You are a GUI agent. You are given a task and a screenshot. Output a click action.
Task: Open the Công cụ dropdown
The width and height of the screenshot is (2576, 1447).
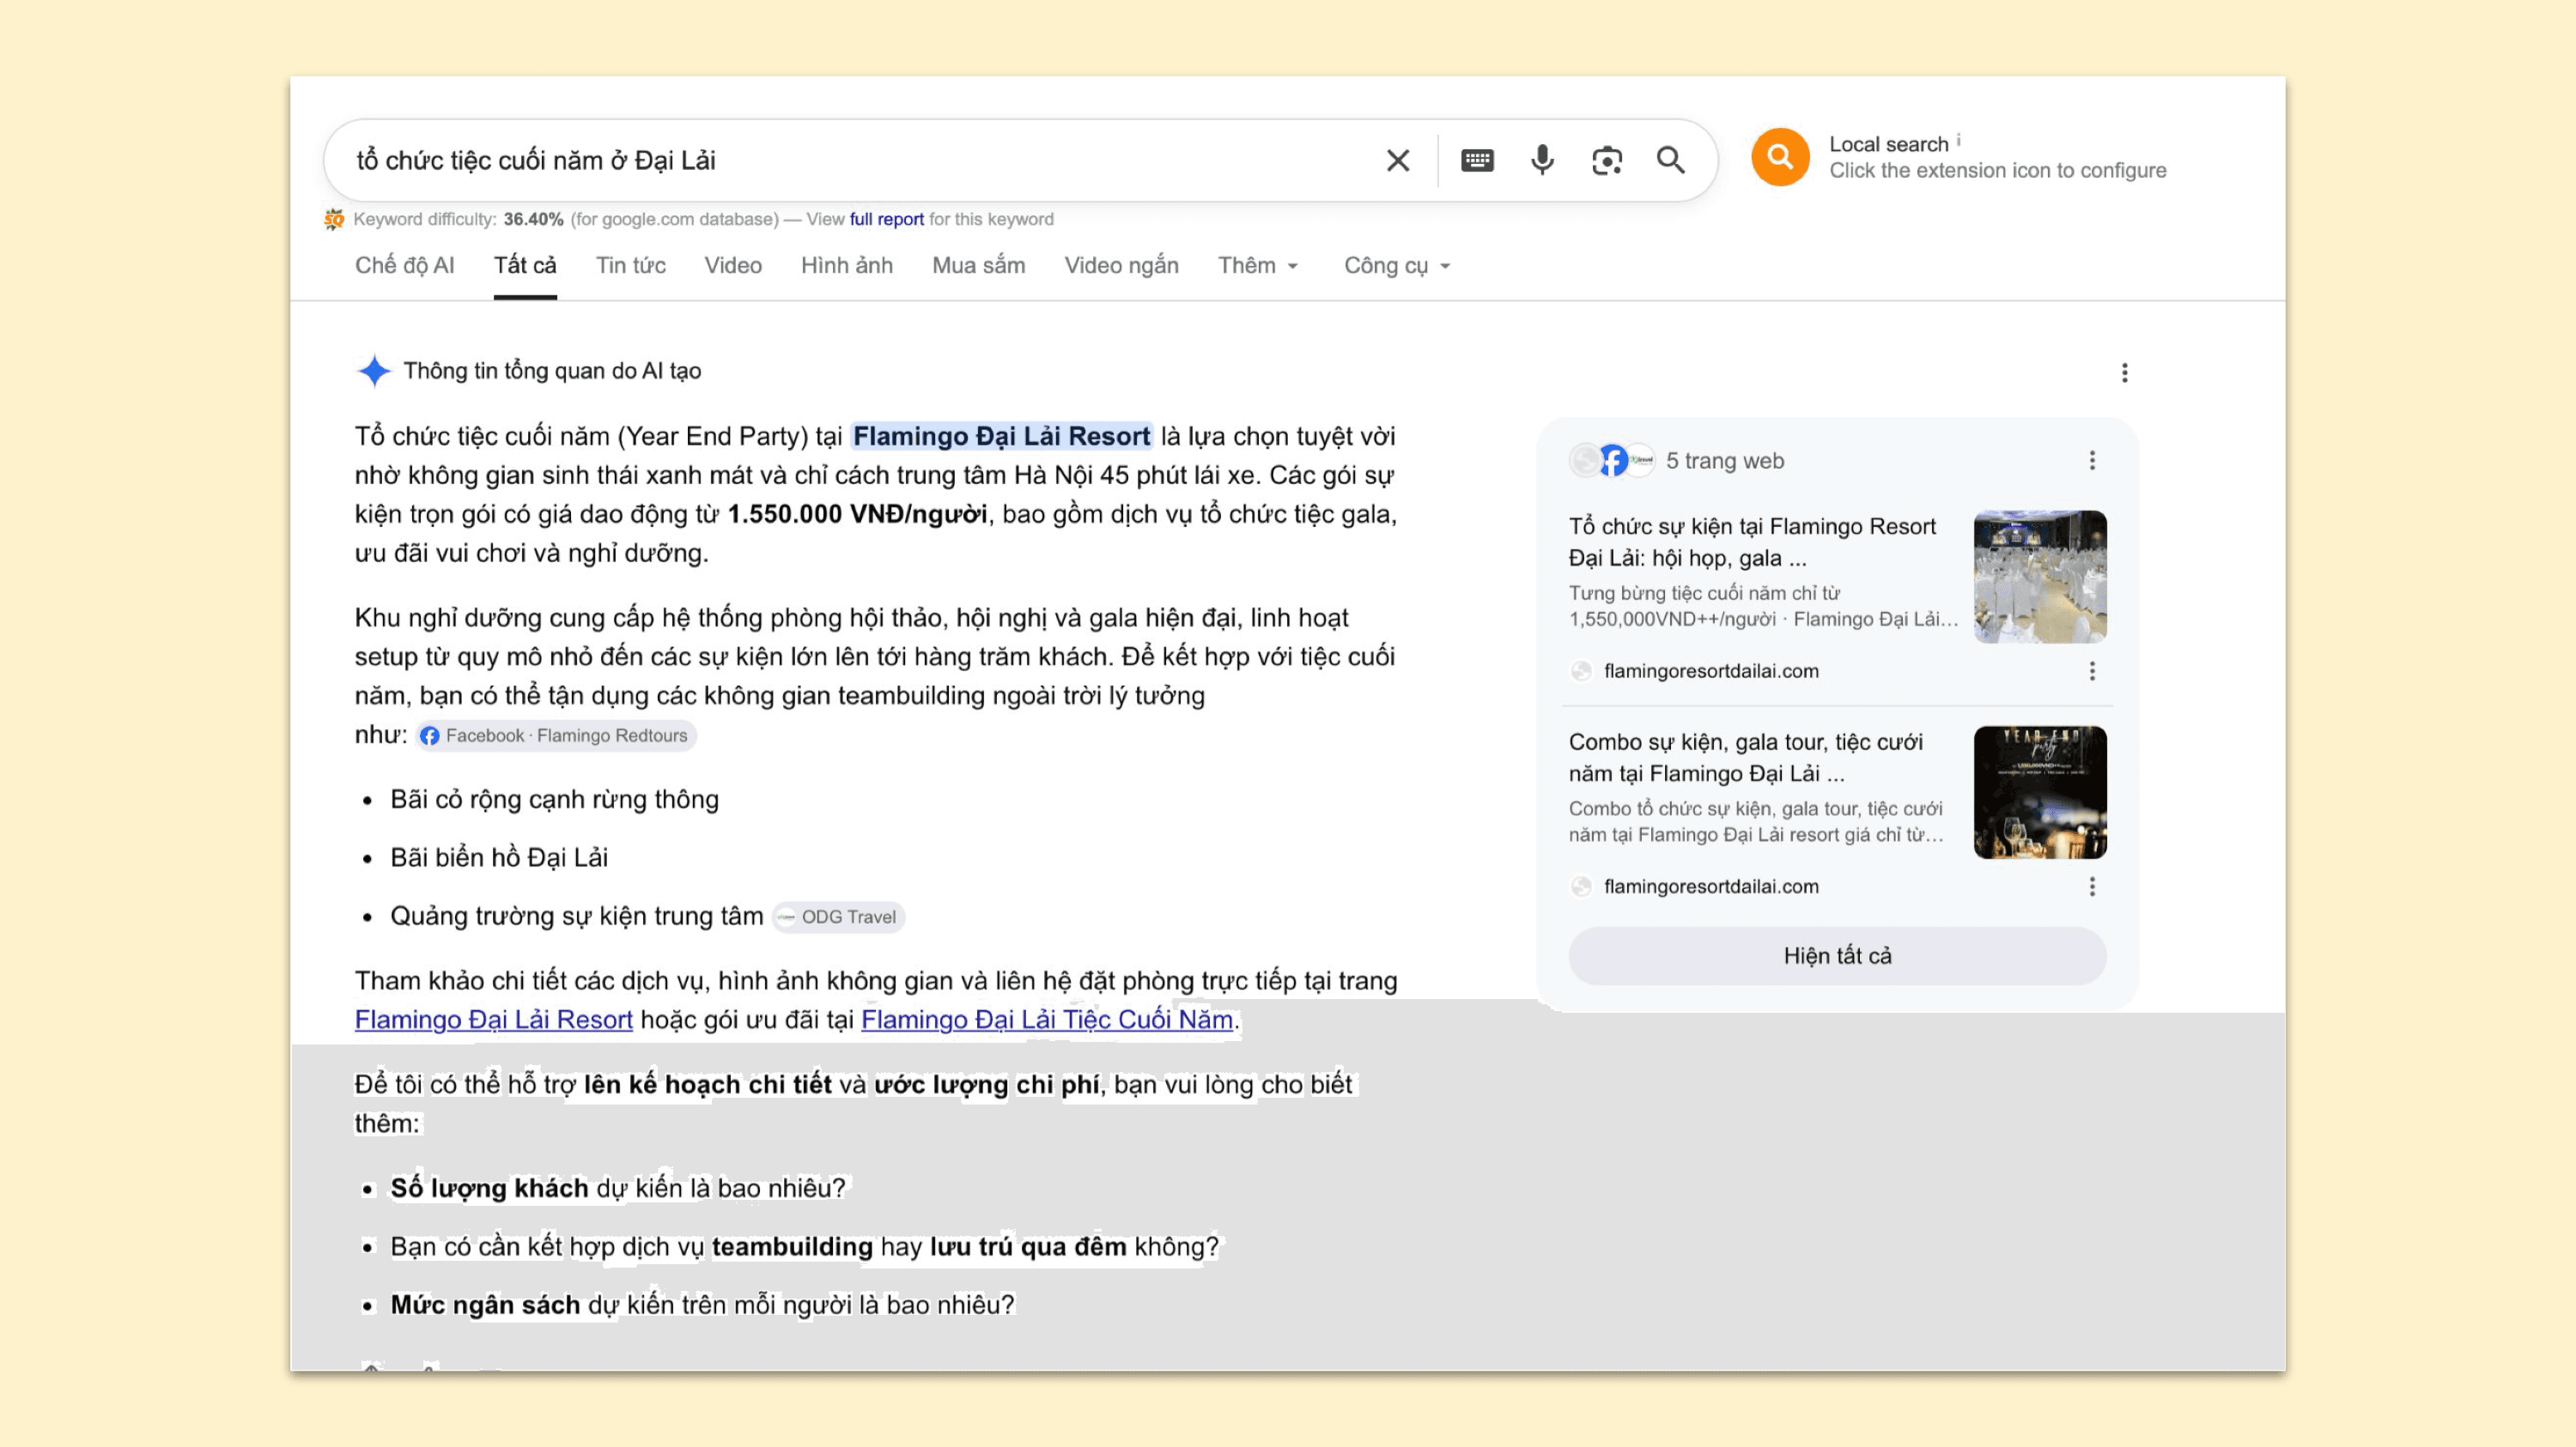(1397, 265)
